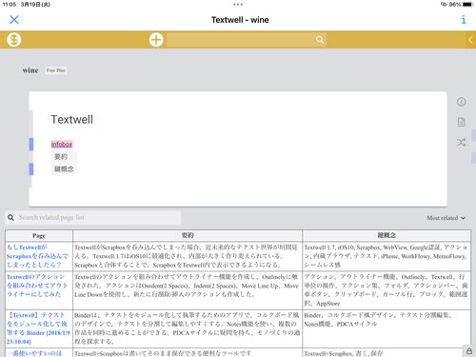
Task: Focus the yellow toolbar search field
Action: (247, 40)
